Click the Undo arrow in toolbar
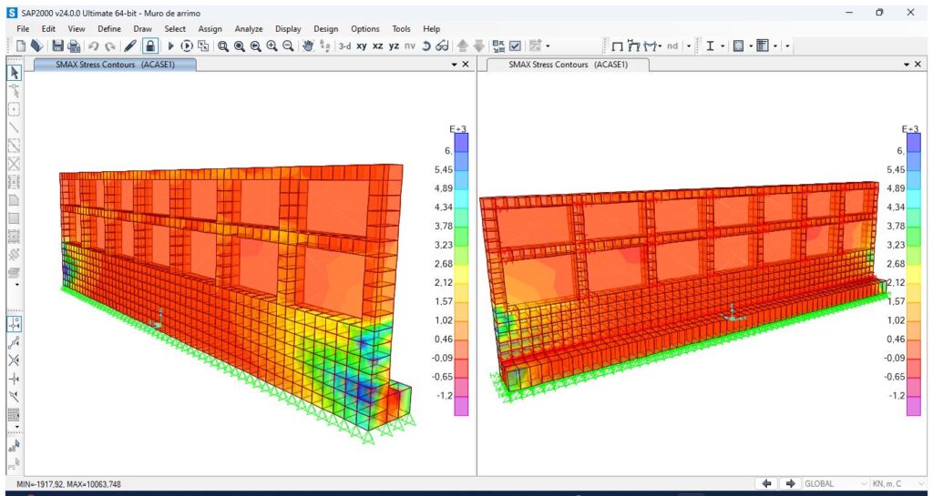 tap(94, 46)
